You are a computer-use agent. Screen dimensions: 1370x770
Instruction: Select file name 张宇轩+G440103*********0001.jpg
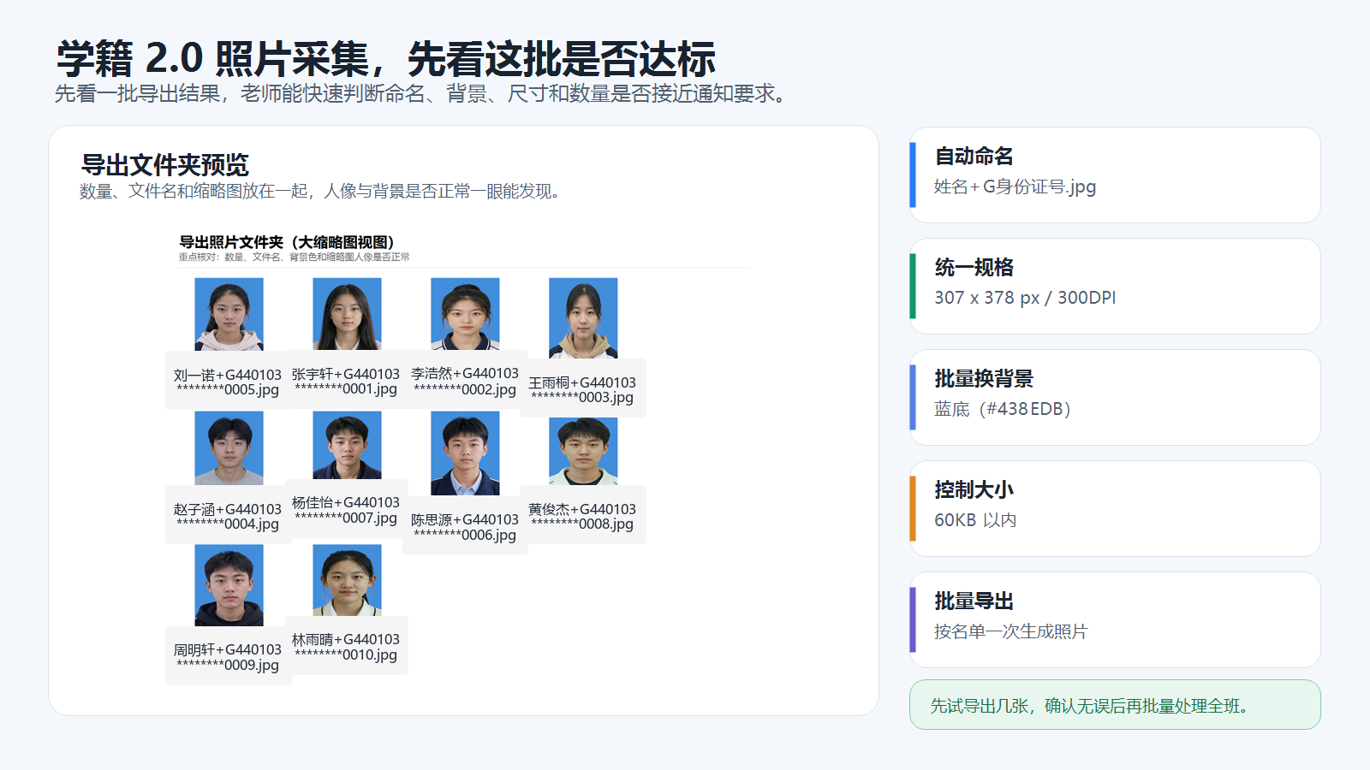(346, 382)
